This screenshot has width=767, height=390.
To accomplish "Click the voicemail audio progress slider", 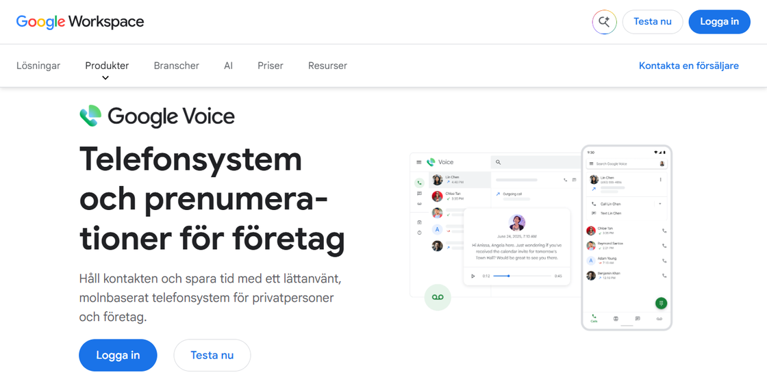I will pos(522,276).
